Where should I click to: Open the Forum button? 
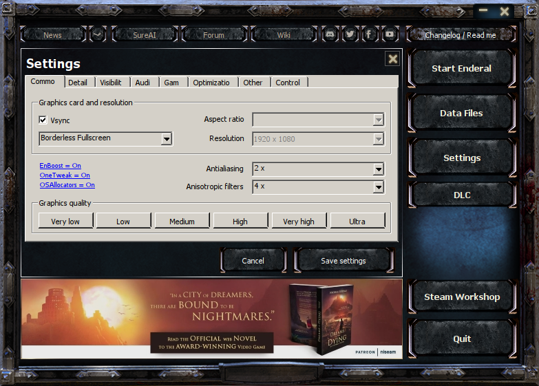point(214,34)
